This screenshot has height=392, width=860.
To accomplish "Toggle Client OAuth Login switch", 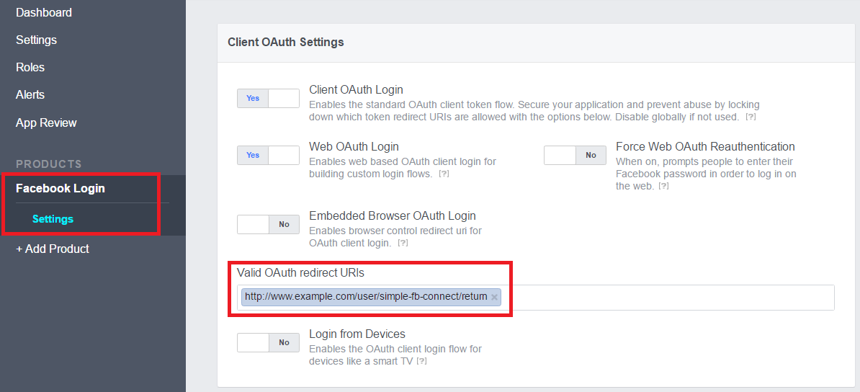I will pyautogui.click(x=268, y=98).
